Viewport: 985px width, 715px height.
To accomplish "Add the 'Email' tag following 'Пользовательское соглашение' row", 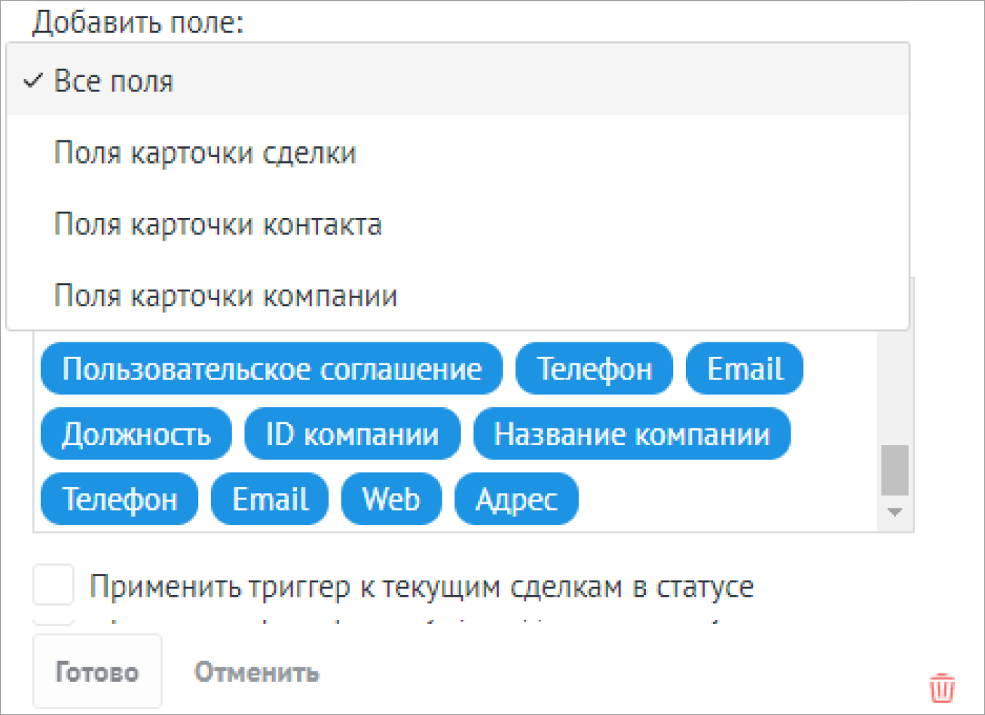I will coord(745,369).
